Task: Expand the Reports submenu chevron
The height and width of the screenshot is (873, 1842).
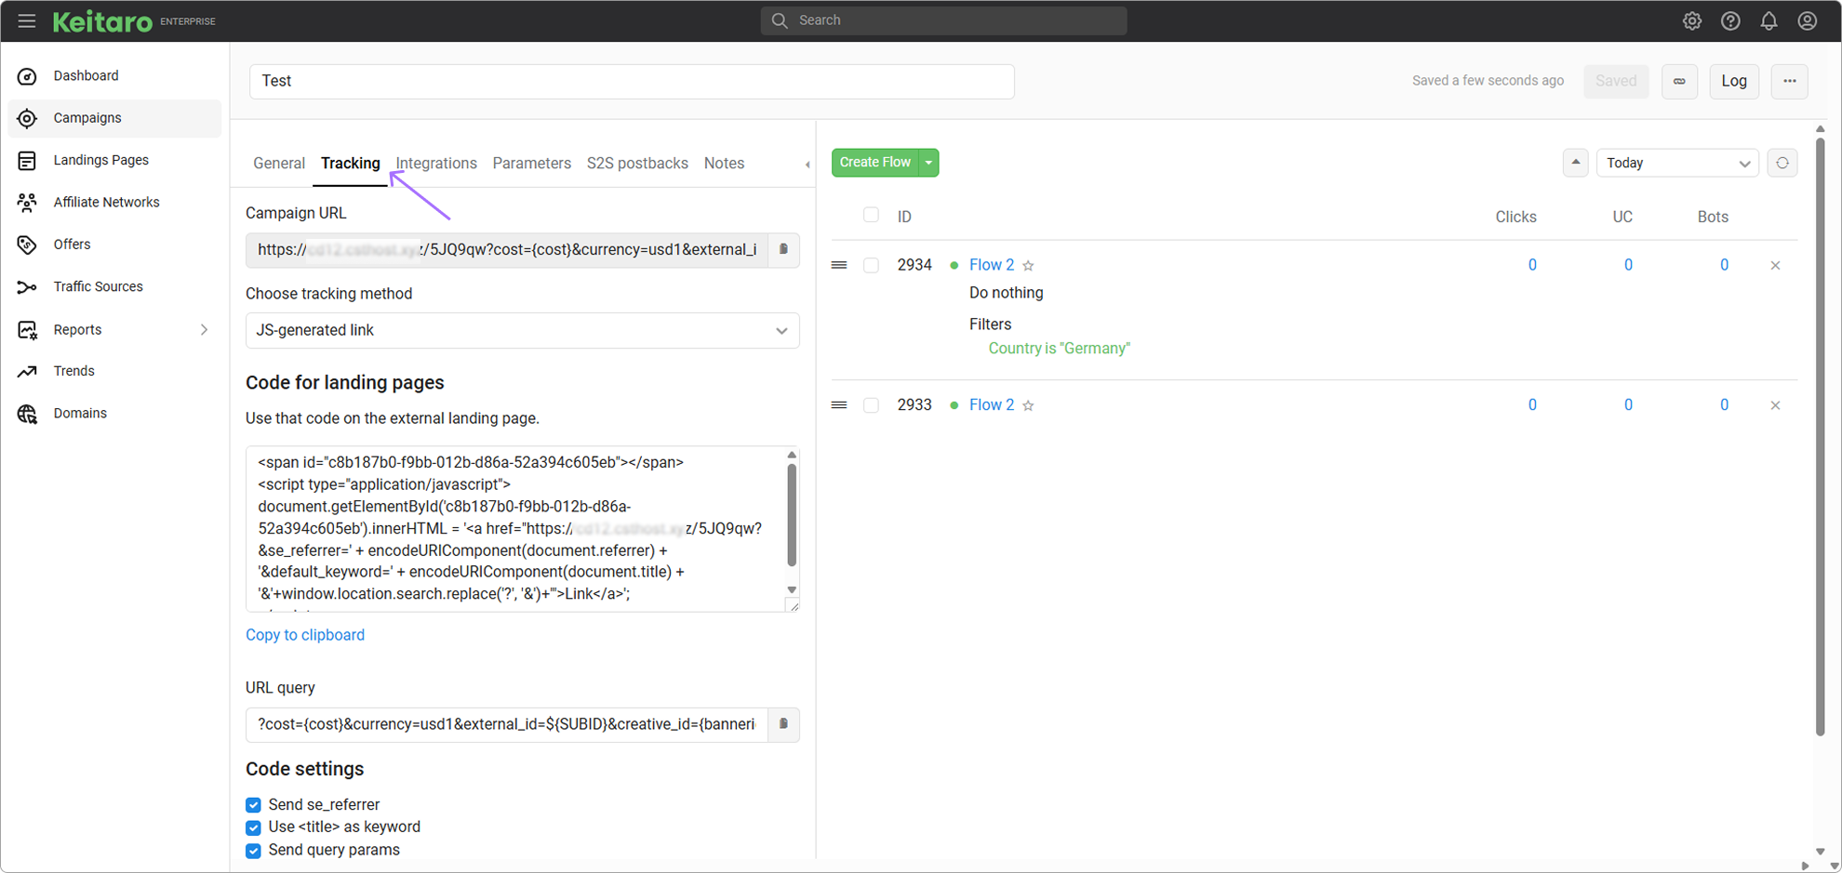Action: point(204,330)
